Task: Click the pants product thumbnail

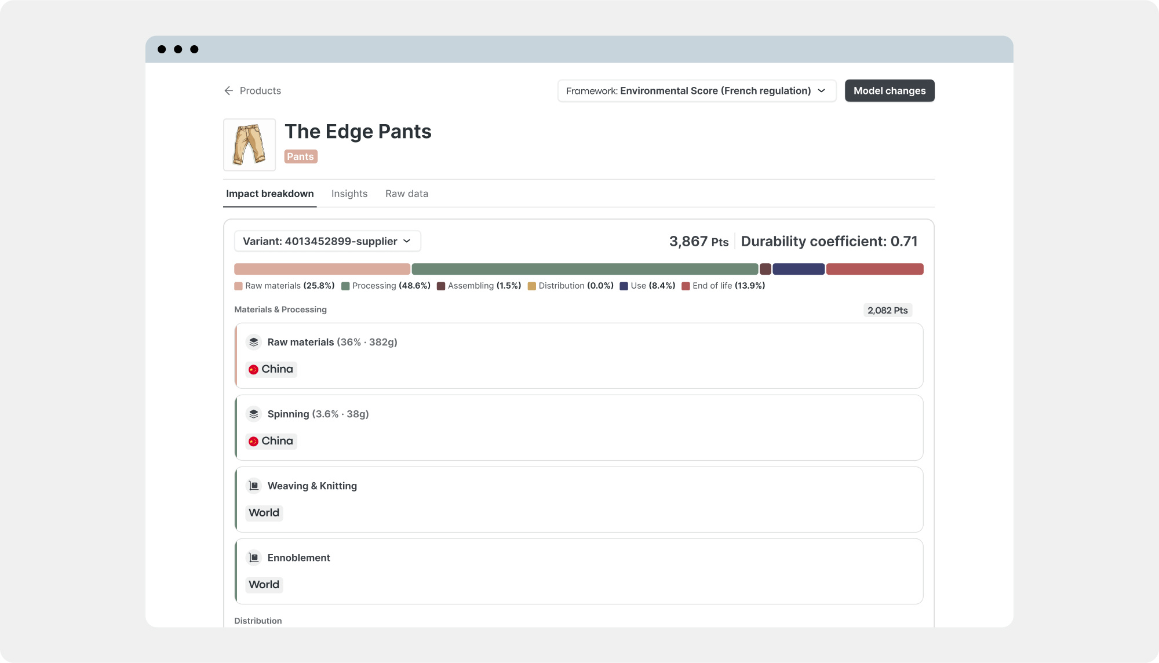Action: (x=249, y=145)
